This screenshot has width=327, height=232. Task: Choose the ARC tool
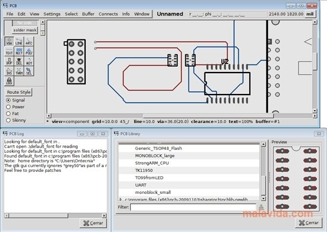tap(29, 41)
